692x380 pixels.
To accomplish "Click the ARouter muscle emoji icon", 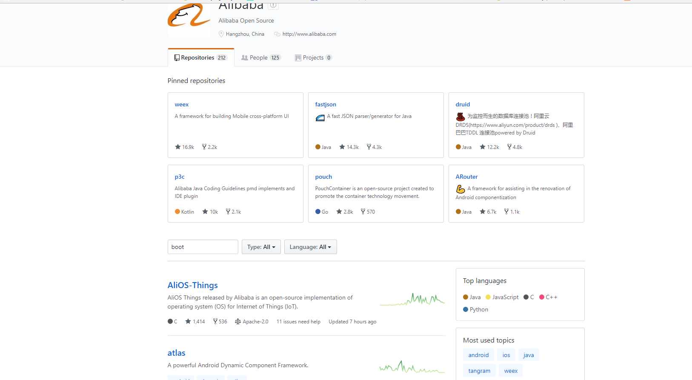I will pyautogui.click(x=460, y=189).
